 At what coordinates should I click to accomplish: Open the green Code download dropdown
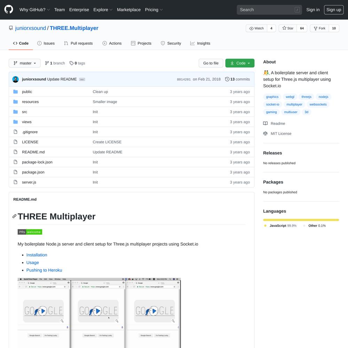[x=240, y=63]
